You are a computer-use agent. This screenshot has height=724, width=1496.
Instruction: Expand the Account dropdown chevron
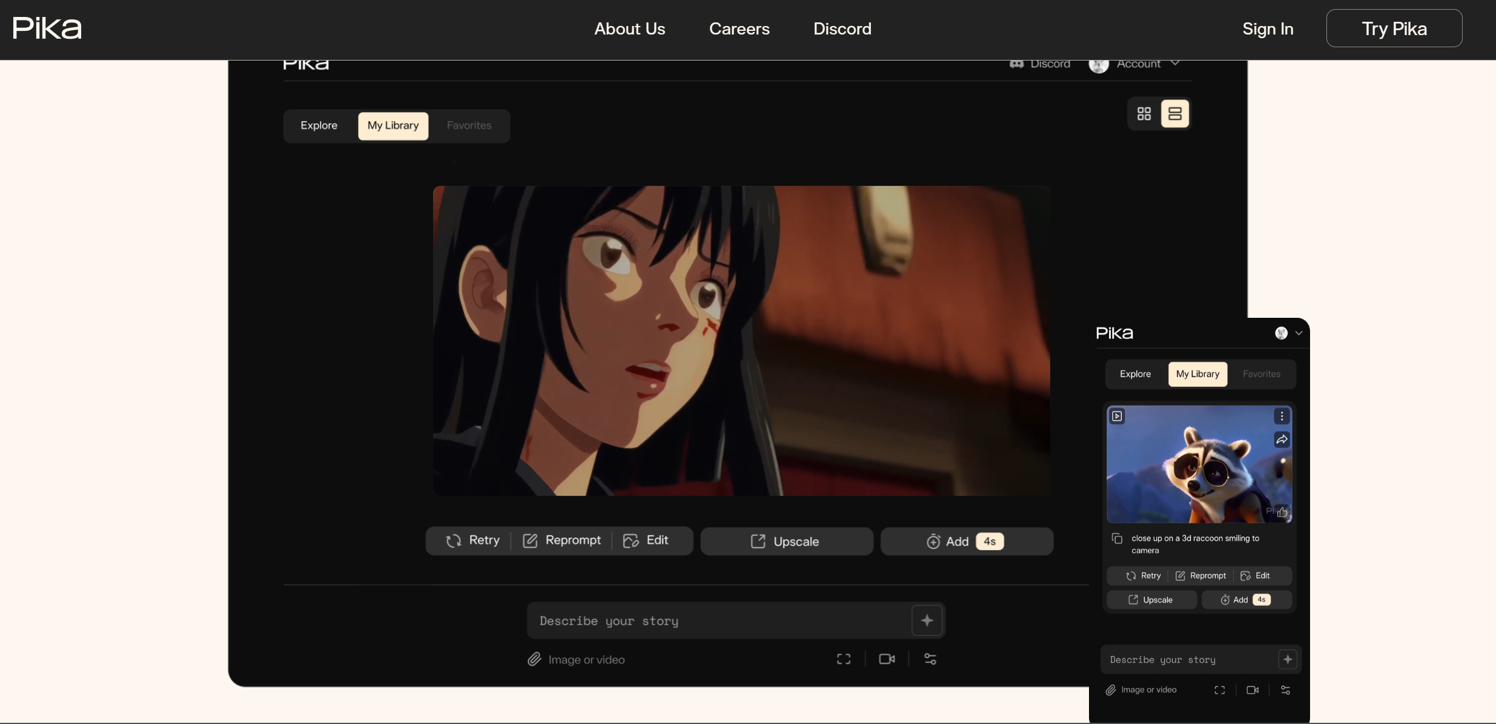1175,63
